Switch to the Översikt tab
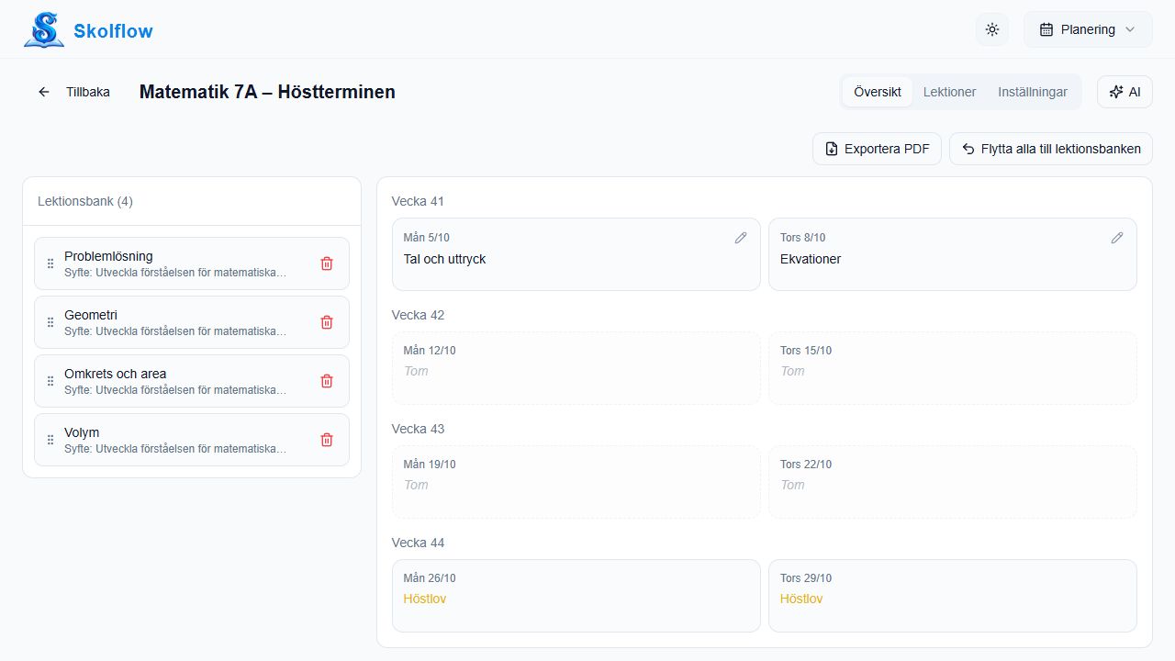Viewport: 1175px width, 661px height. tap(878, 92)
